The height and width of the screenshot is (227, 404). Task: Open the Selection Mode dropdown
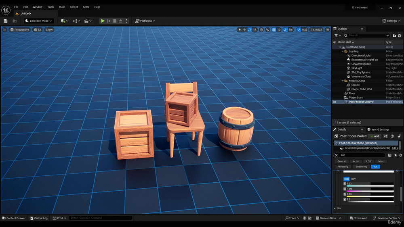coord(39,21)
